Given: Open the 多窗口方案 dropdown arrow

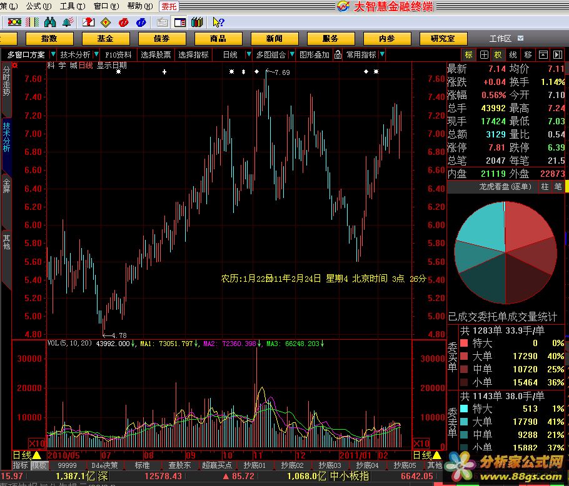Looking at the screenshot, I should click(x=53, y=54).
